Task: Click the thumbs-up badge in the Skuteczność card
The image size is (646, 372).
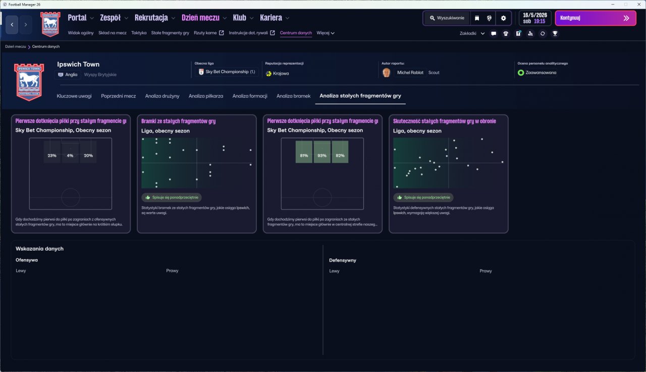Action: [x=423, y=198]
